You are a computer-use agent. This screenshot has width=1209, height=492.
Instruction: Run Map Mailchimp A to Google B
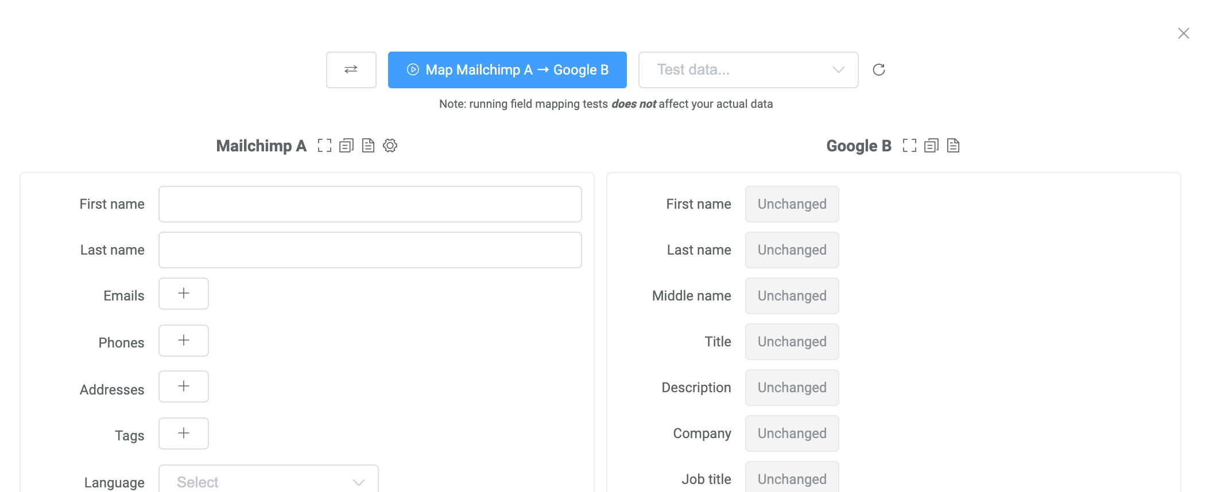(507, 70)
